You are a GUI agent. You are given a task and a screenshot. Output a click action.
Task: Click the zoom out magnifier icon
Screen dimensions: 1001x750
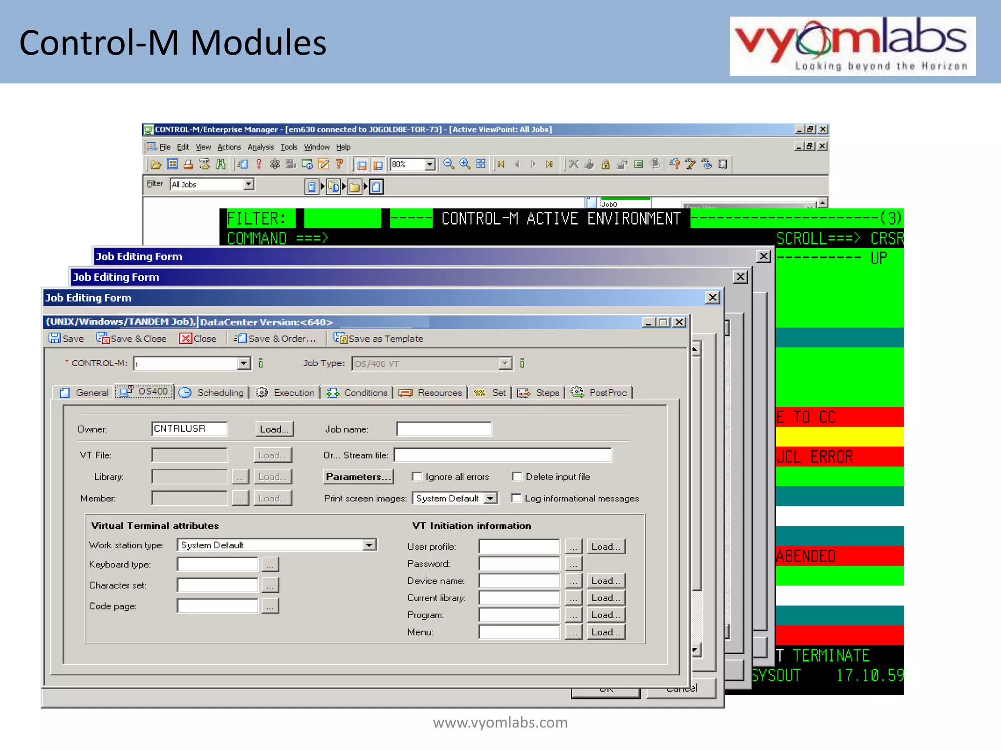[449, 165]
